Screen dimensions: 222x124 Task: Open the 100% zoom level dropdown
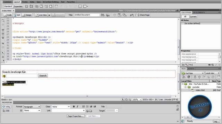(x=137, y=100)
